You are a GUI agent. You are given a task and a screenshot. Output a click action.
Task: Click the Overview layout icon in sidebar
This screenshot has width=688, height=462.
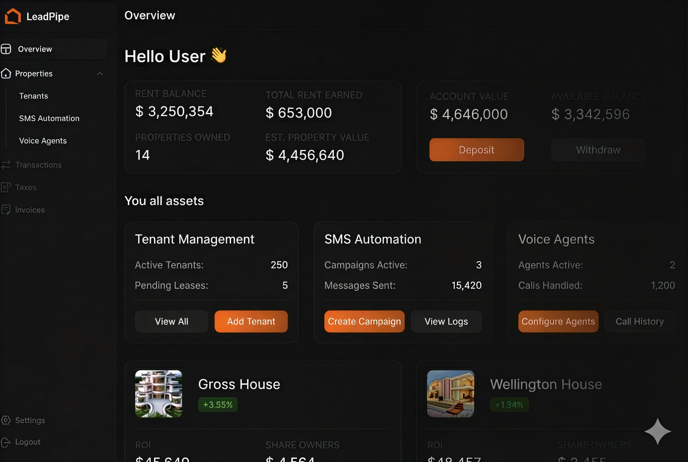(x=6, y=49)
